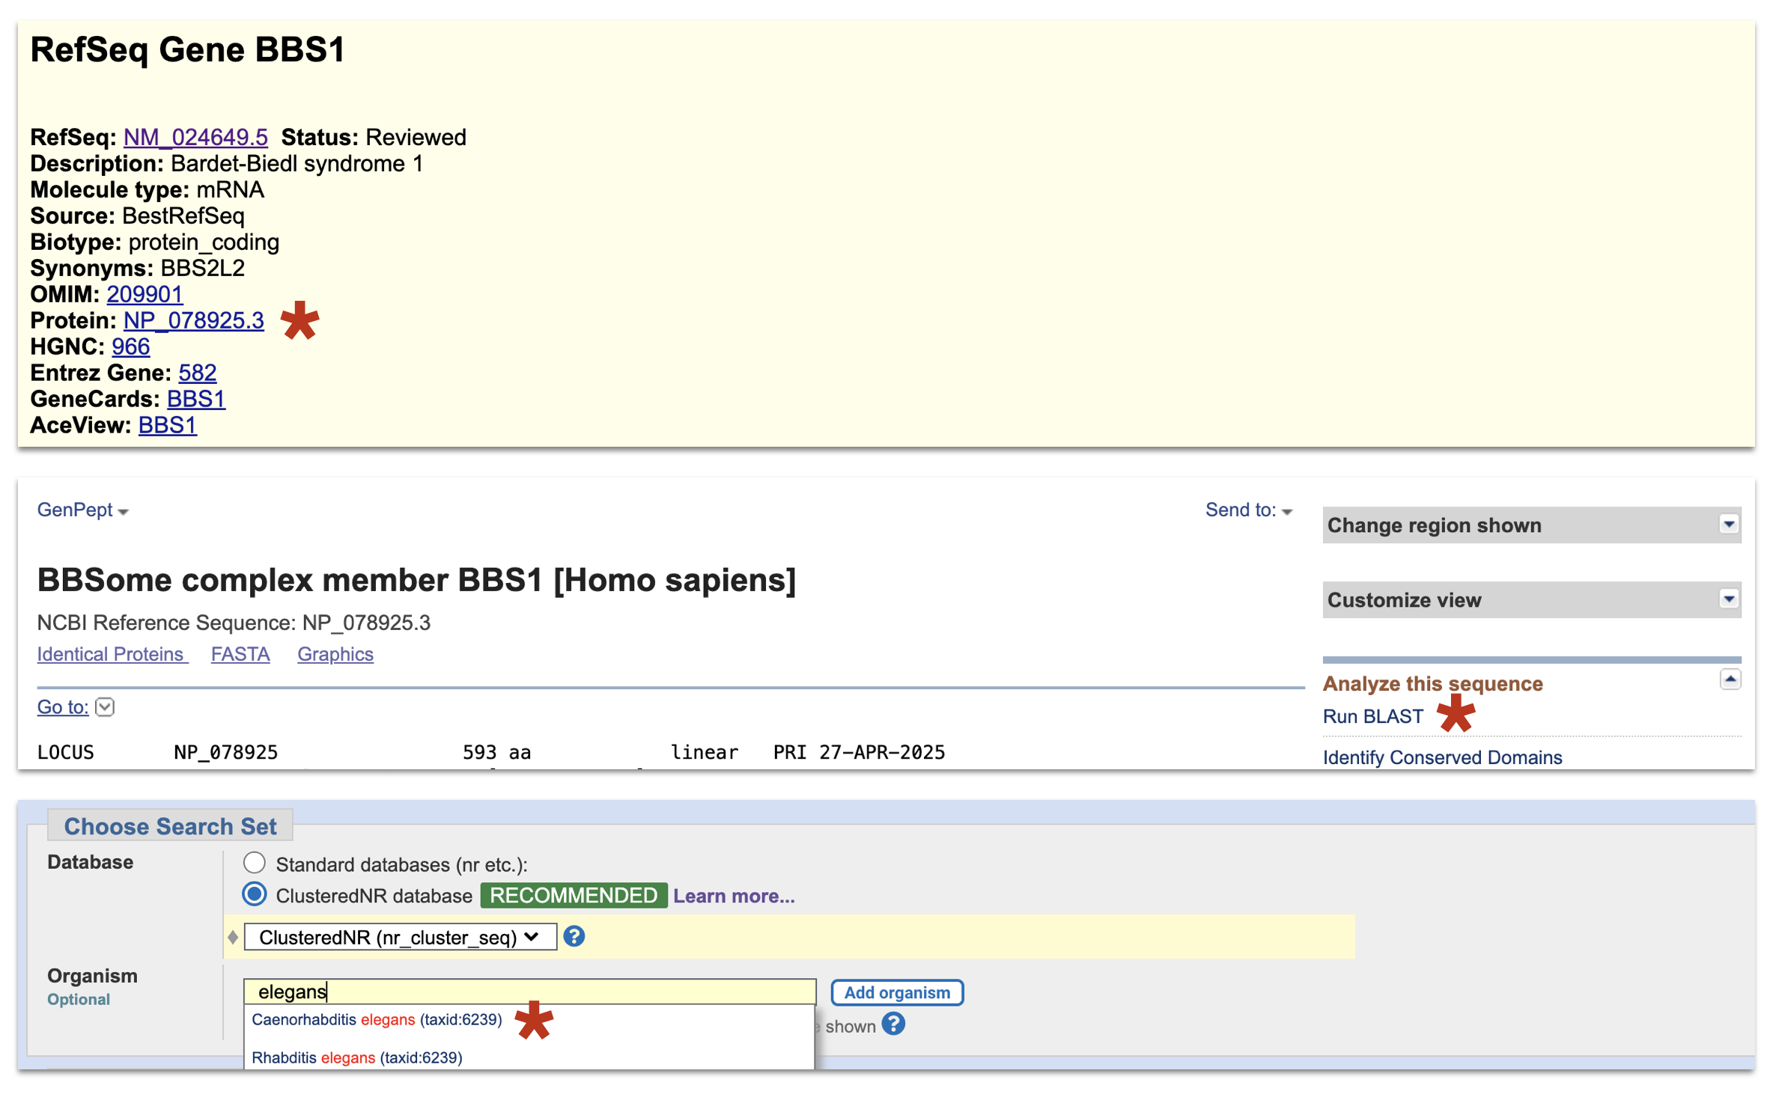The height and width of the screenshot is (1103, 1776).
Task: Click in the Organism text field
Action: point(529,992)
